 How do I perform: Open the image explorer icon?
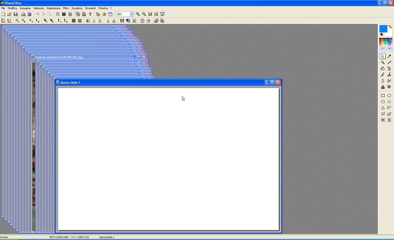point(98,14)
